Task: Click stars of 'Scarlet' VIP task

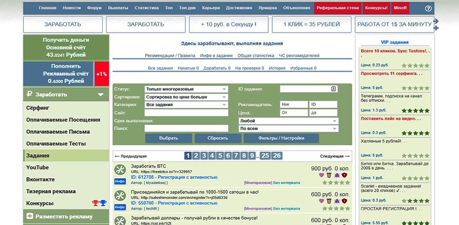Action: pos(415,201)
